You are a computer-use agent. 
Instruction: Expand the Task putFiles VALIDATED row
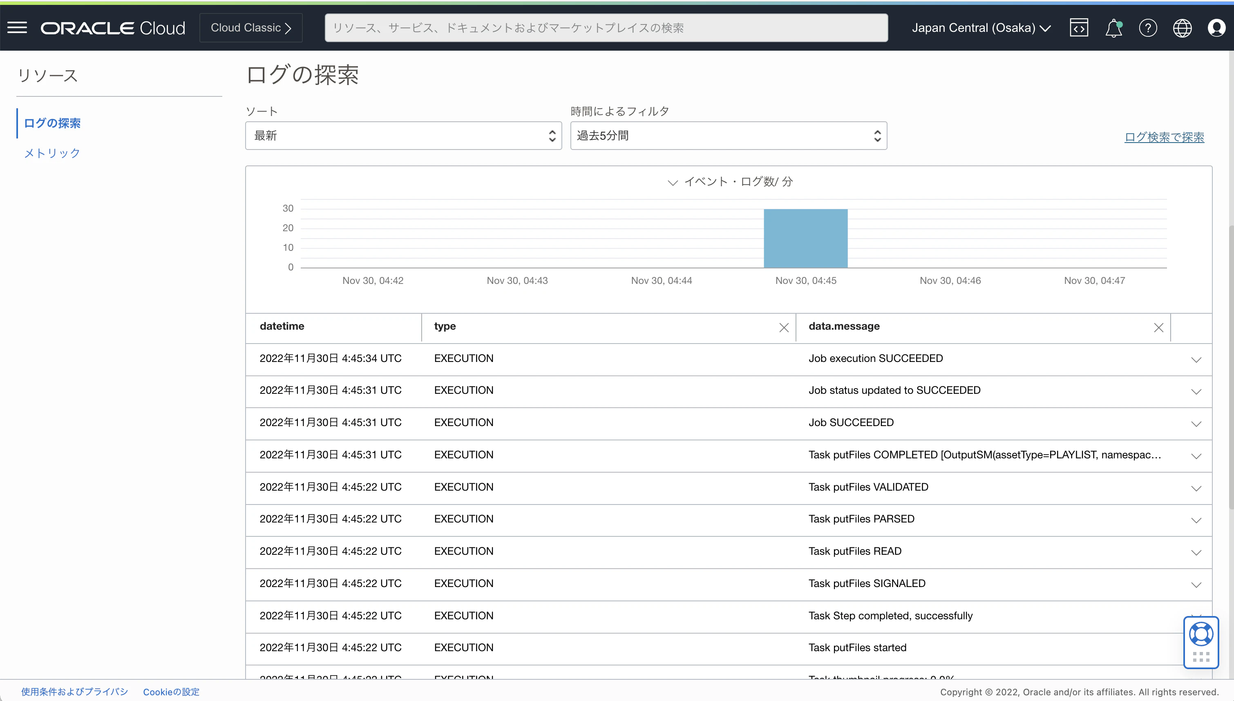click(x=1196, y=488)
